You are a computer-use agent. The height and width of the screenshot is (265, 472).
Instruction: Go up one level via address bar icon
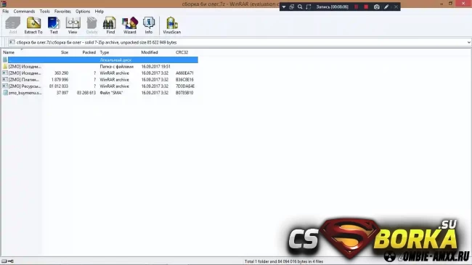pyautogui.click(x=12, y=42)
